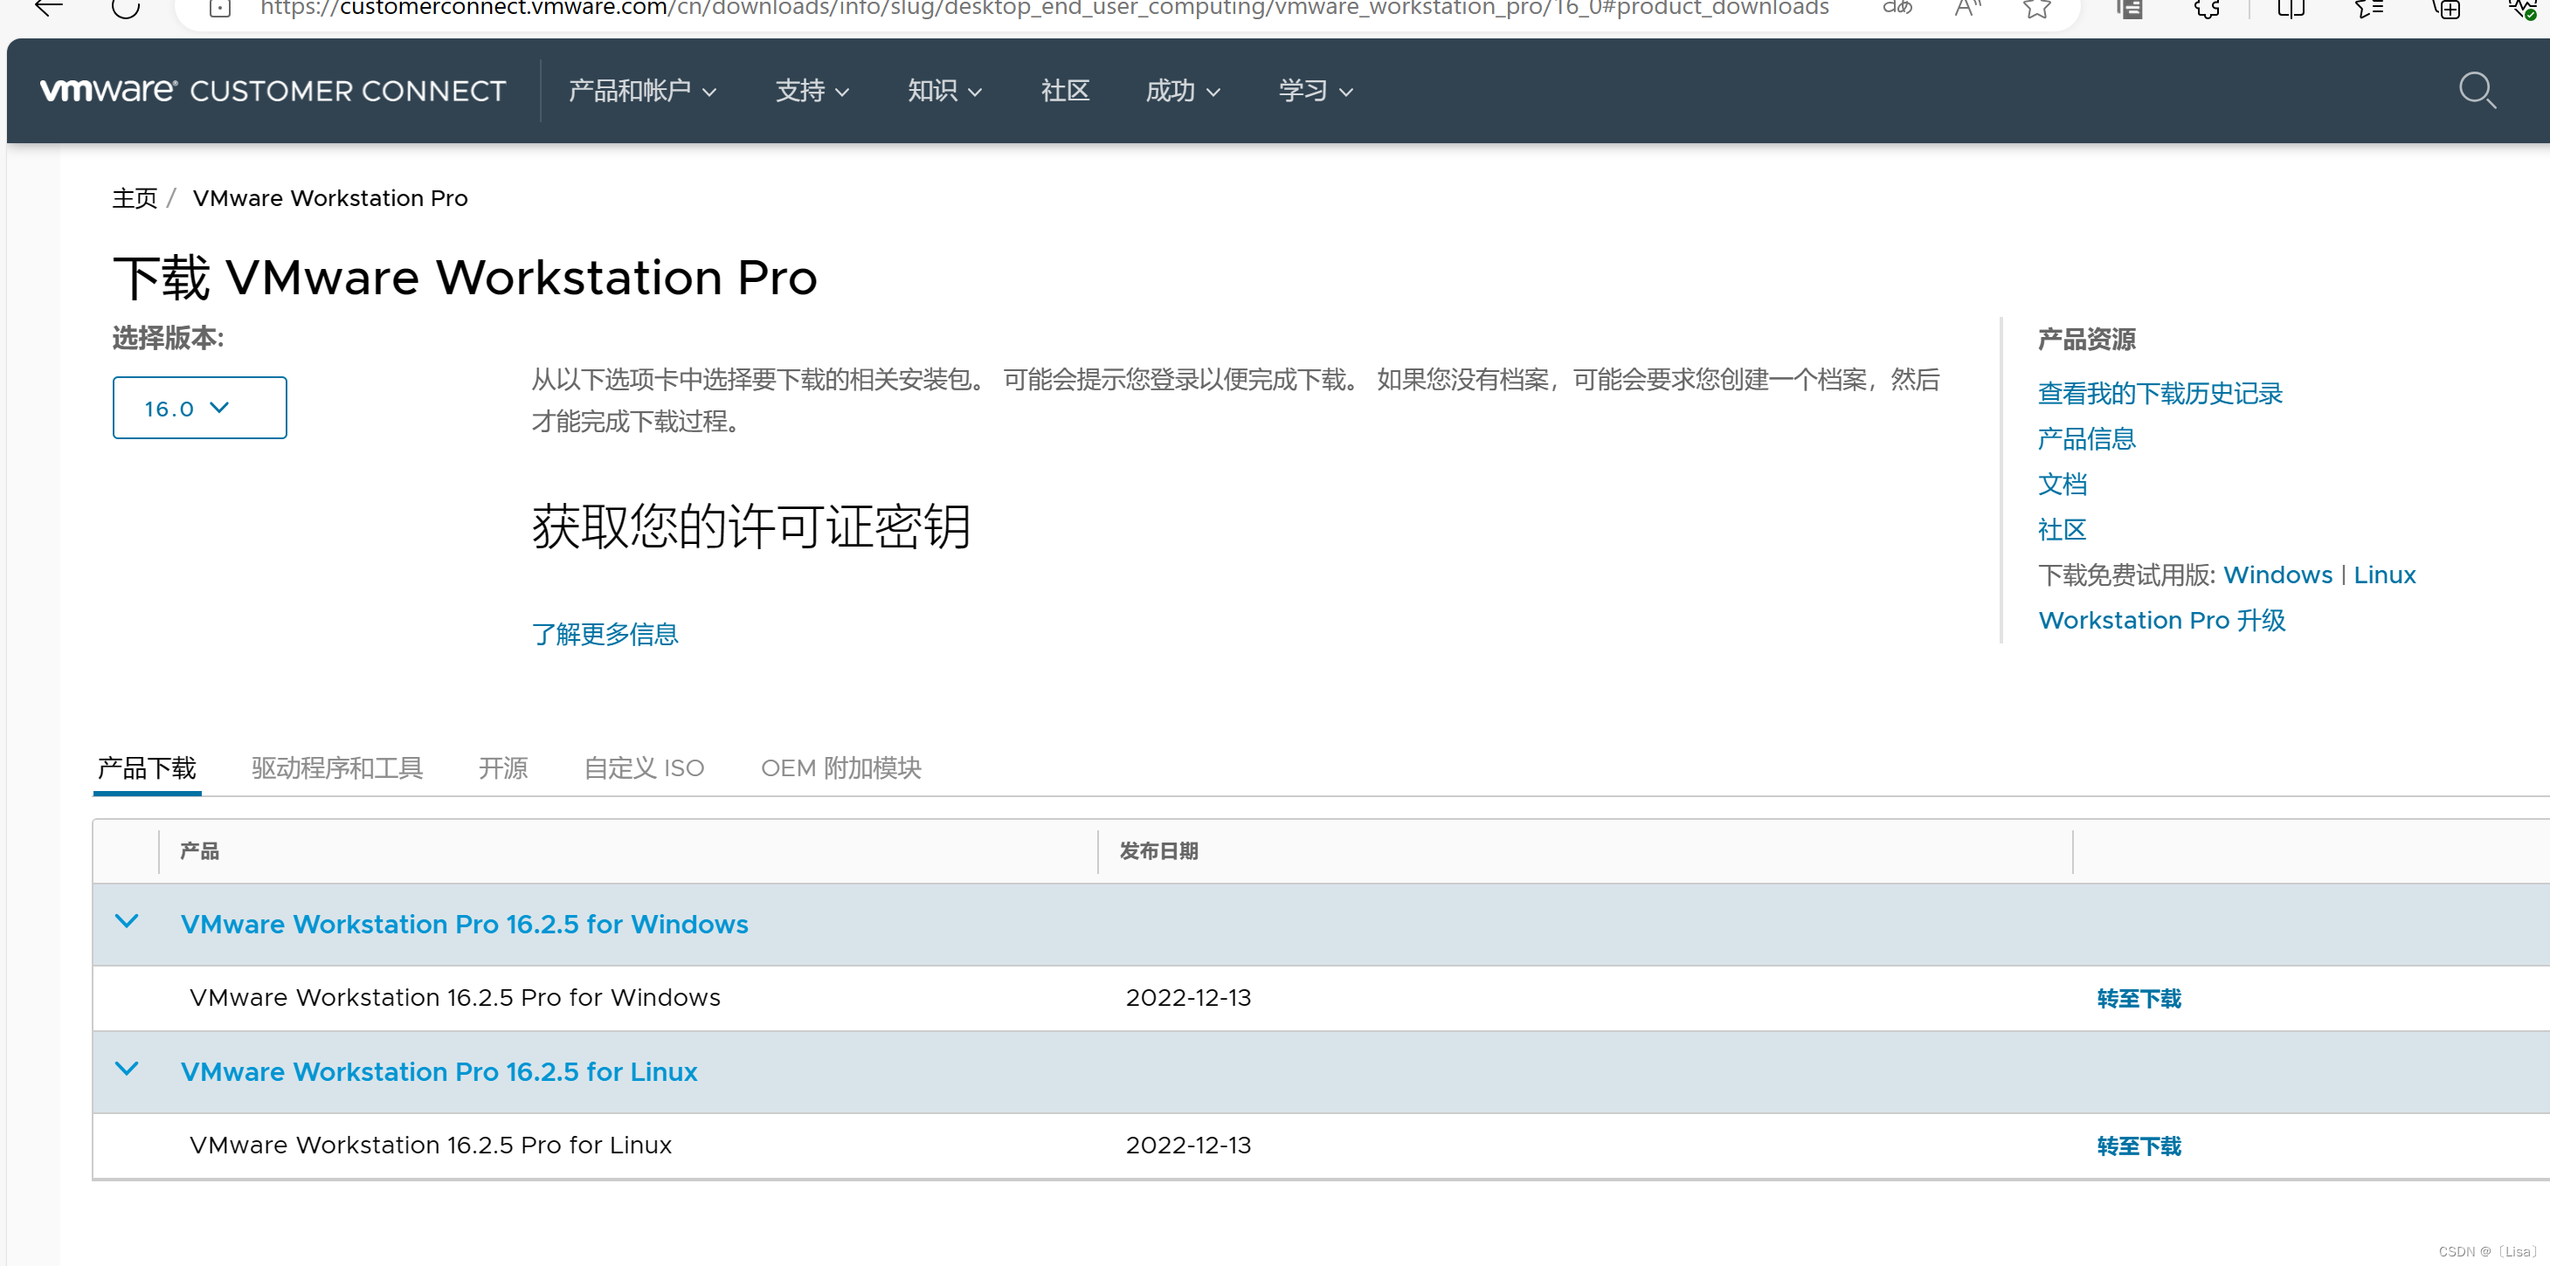Open the collections icon in browser toolbar
The image size is (2550, 1266).
[x=2446, y=9]
